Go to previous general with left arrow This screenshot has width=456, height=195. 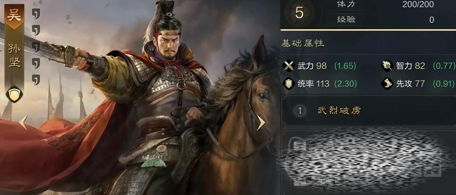click(x=23, y=122)
